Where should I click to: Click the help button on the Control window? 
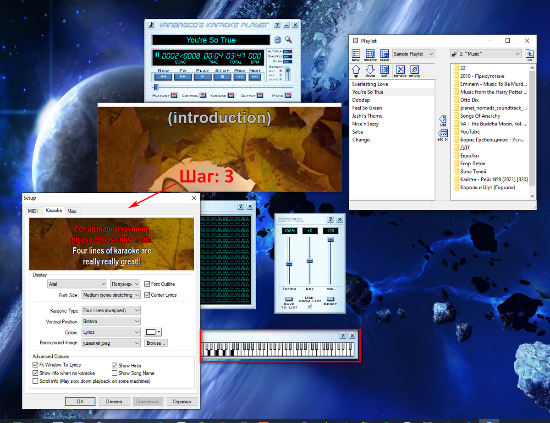330,220
